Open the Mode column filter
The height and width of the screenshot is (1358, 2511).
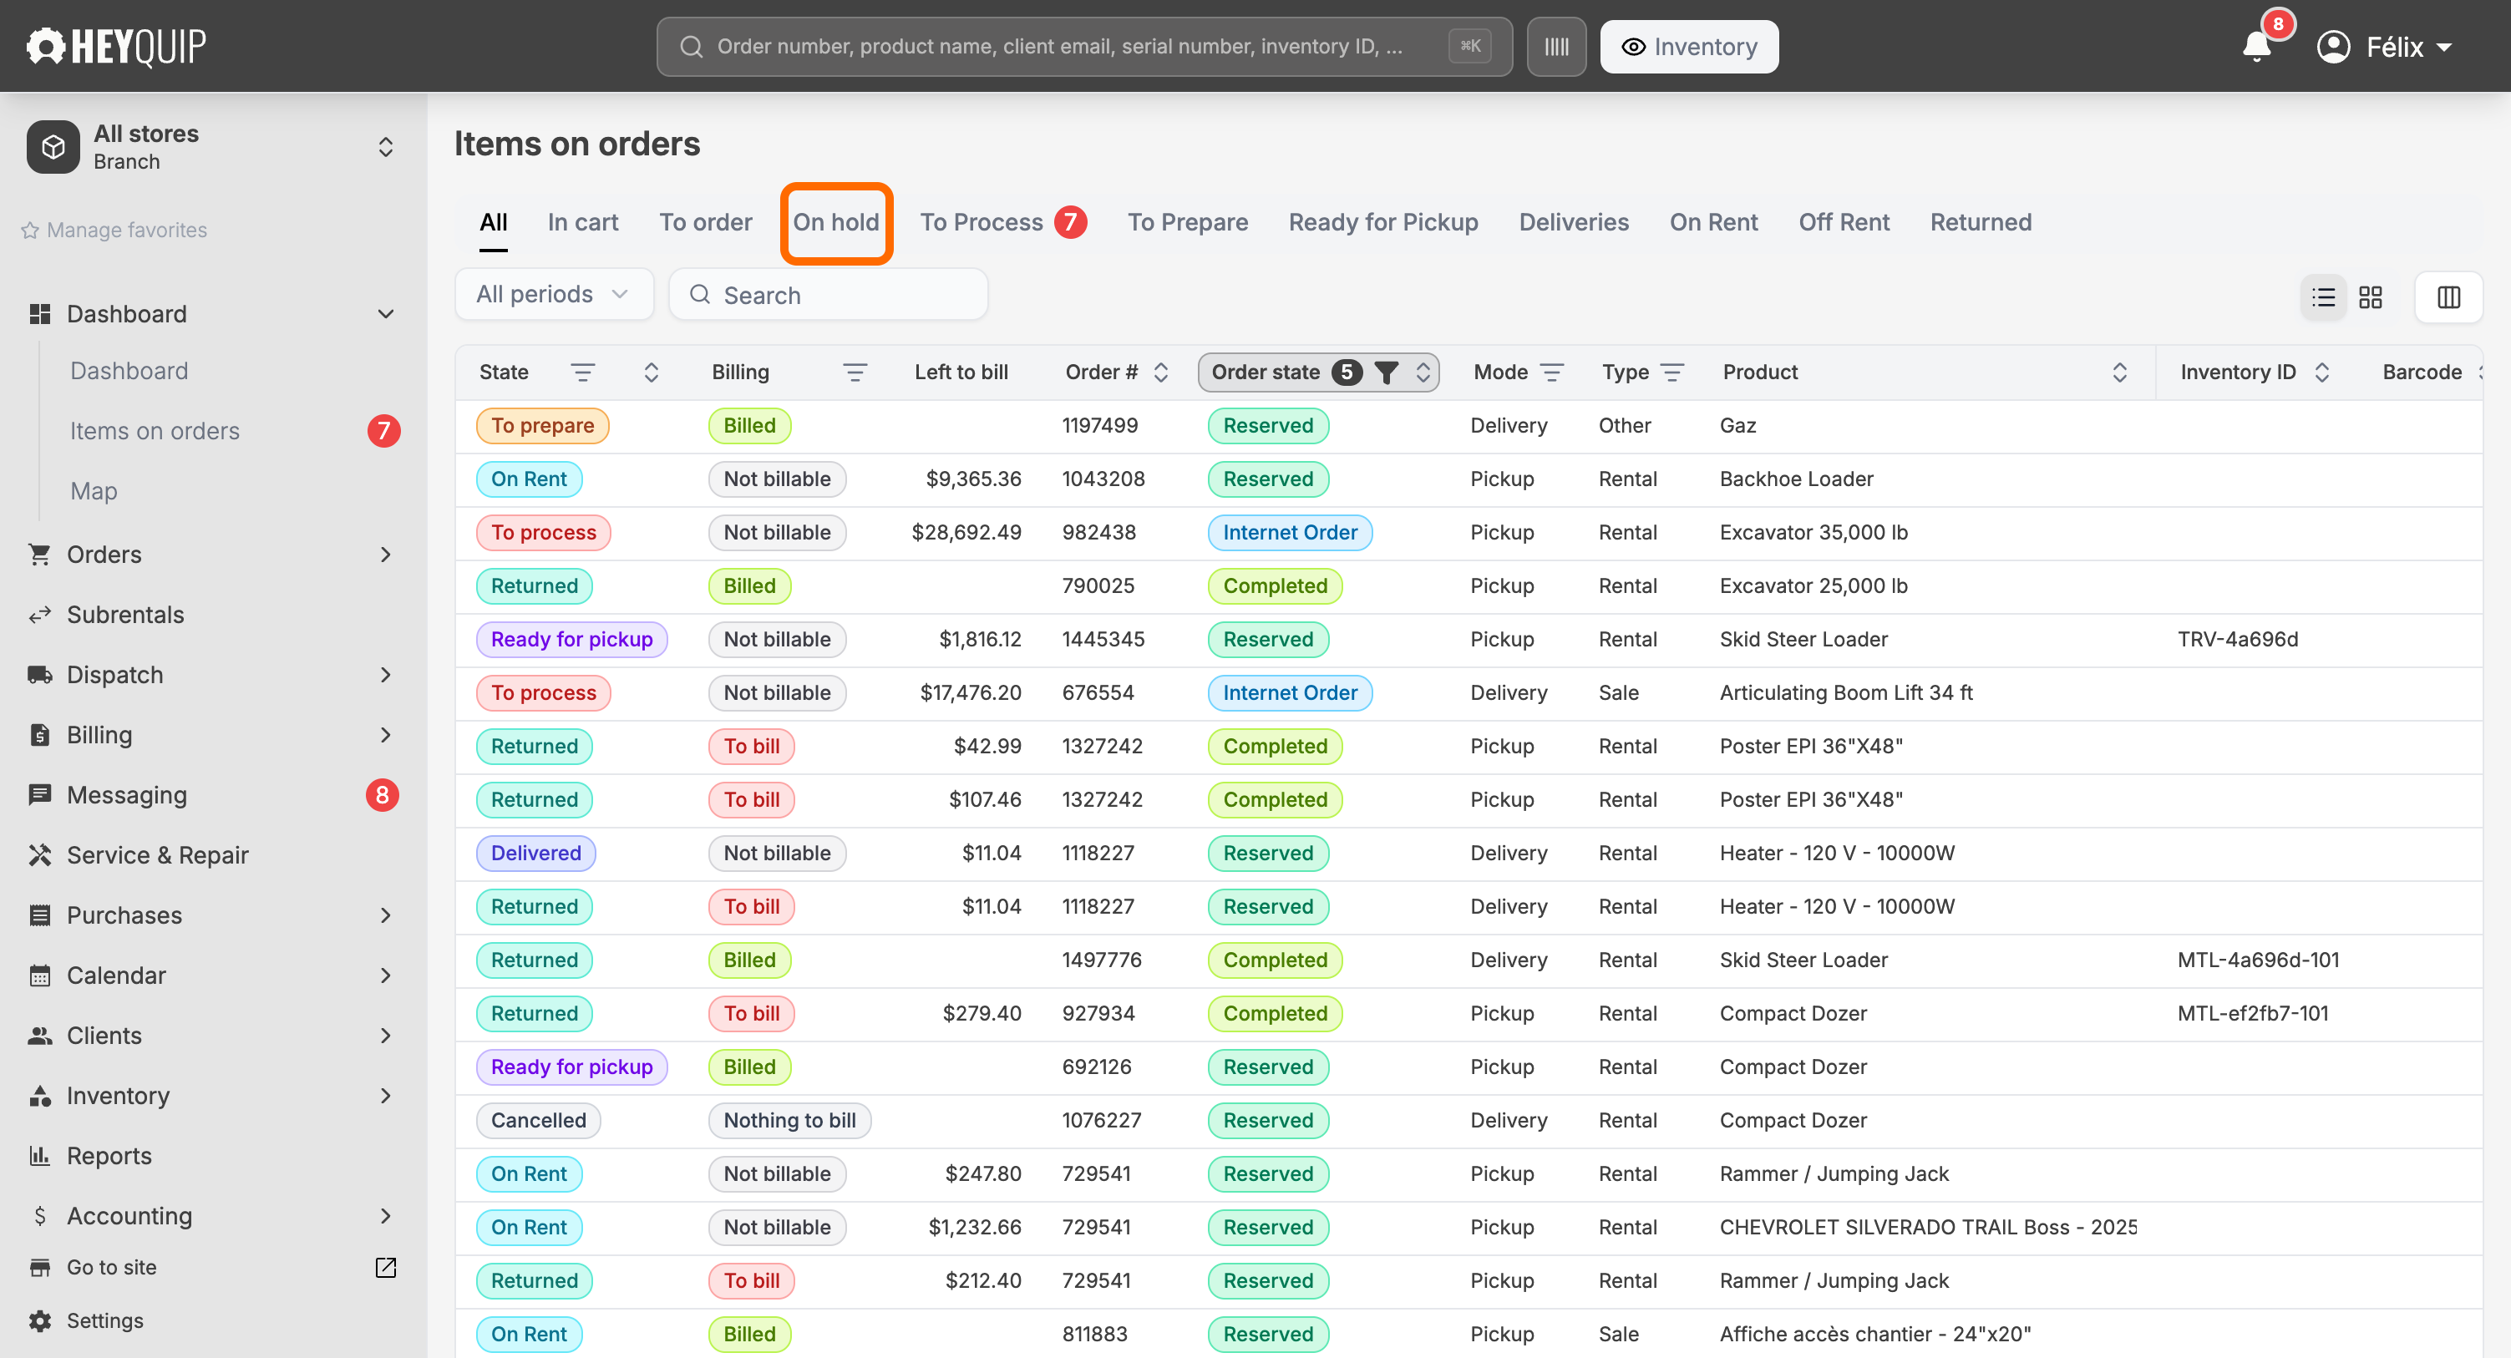[x=1551, y=372]
